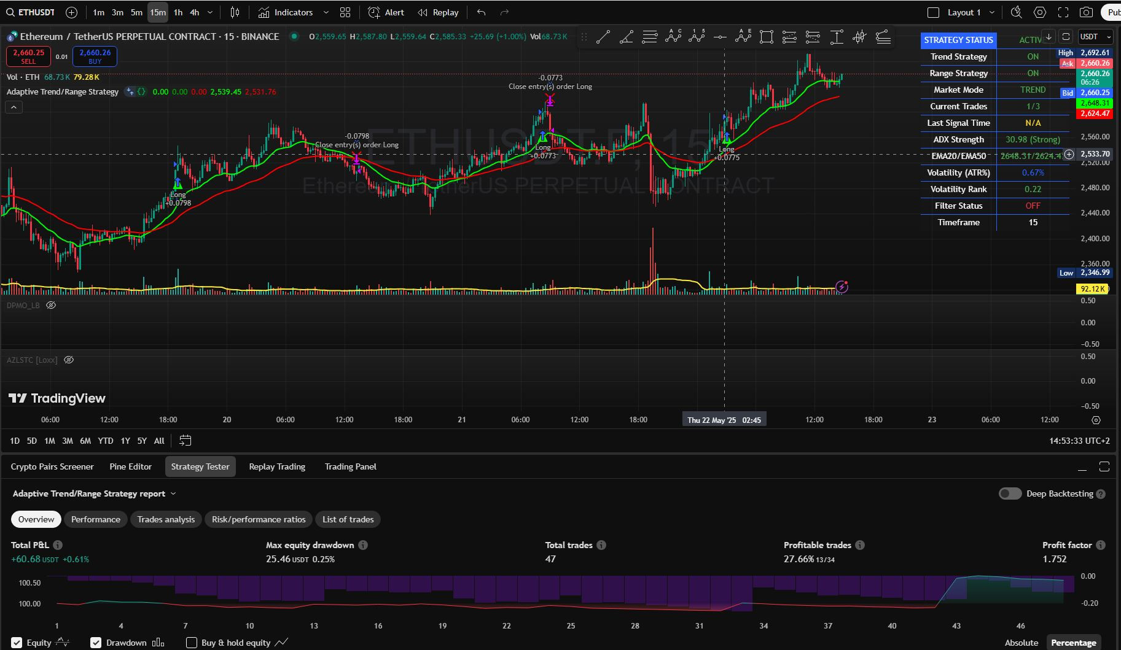This screenshot has width=1121, height=650.
Task: Open chart settings hexagon icon
Action: pyautogui.click(x=1040, y=12)
